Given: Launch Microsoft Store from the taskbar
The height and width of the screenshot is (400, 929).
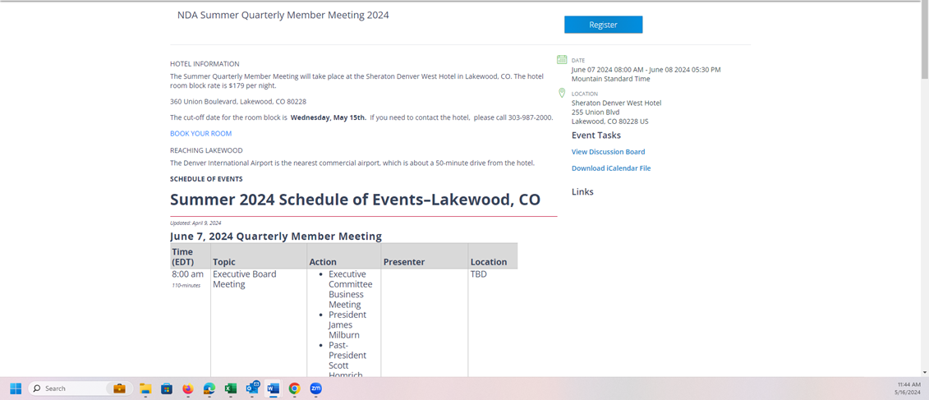Looking at the screenshot, I should click(167, 389).
